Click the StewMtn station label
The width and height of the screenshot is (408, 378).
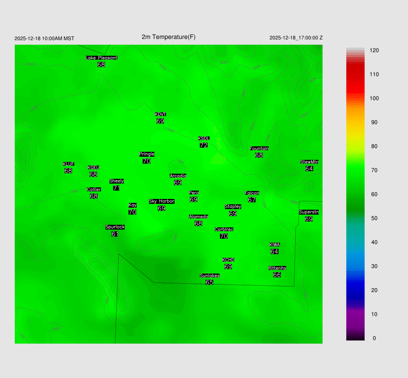click(x=309, y=162)
